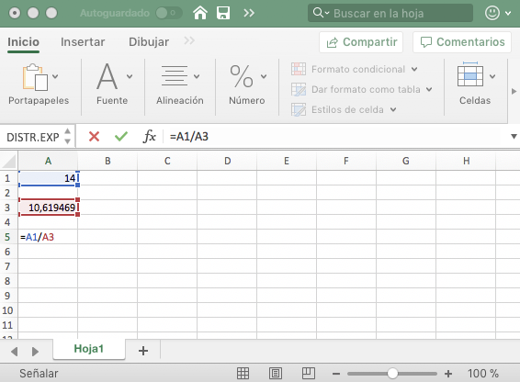Click the Alineación lines icon
The image size is (520, 382).
(x=175, y=76)
